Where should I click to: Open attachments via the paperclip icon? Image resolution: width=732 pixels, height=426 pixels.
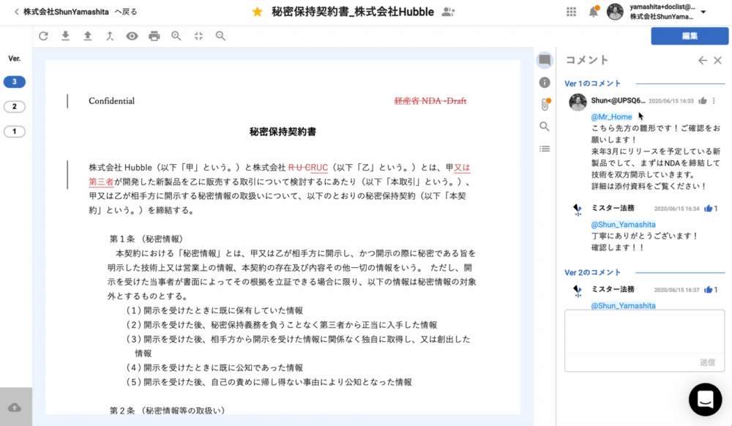coord(545,105)
